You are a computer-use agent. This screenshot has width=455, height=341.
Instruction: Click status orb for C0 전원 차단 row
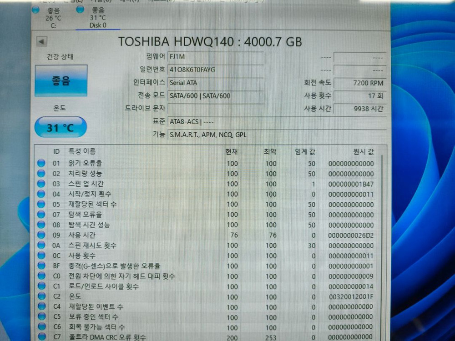pyautogui.click(x=41, y=276)
